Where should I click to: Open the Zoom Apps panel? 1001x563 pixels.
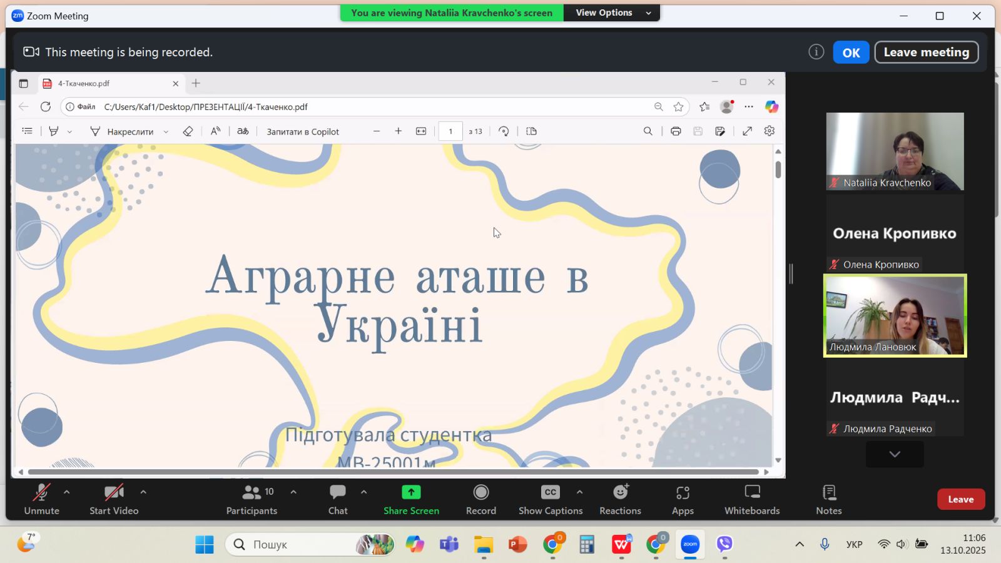683,499
